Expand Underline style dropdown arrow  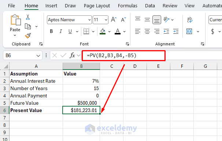(77, 31)
